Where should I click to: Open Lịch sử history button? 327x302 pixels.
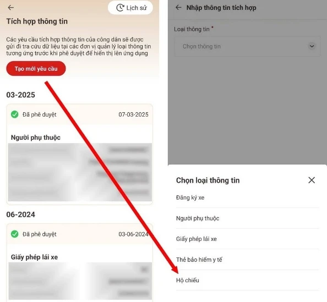(130, 8)
